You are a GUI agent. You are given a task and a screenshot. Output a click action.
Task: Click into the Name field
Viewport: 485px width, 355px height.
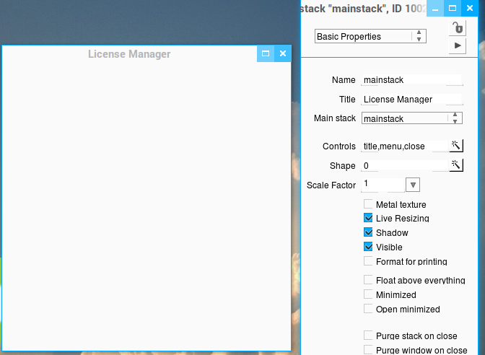point(411,80)
